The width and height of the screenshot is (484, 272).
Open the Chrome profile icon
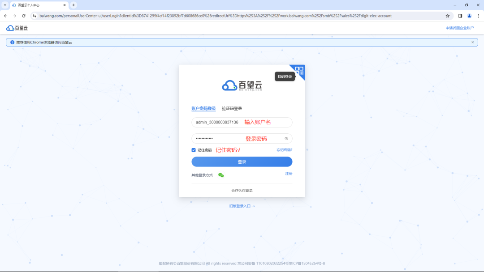[x=469, y=16]
